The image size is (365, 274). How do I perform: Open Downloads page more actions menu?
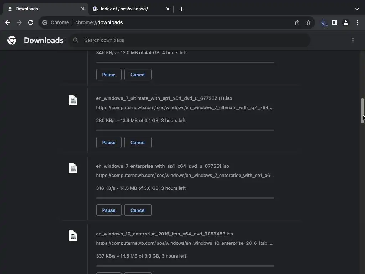pyautogui.click(x=353, y=40)
